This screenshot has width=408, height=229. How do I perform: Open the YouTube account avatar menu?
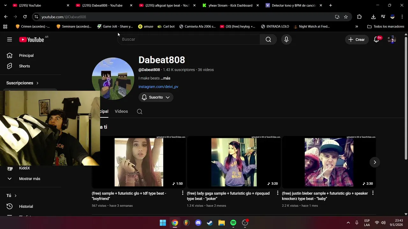click(x=392, y=39)
